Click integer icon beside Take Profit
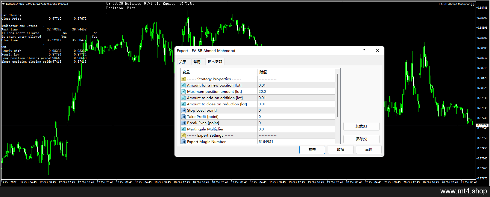Viewport: 490px width, 197px height. coord(183,117)
